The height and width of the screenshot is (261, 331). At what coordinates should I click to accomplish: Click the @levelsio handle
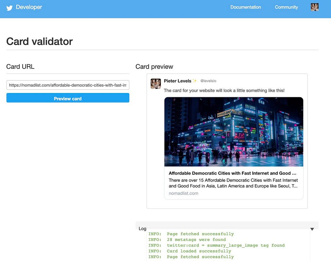[208, 81]
